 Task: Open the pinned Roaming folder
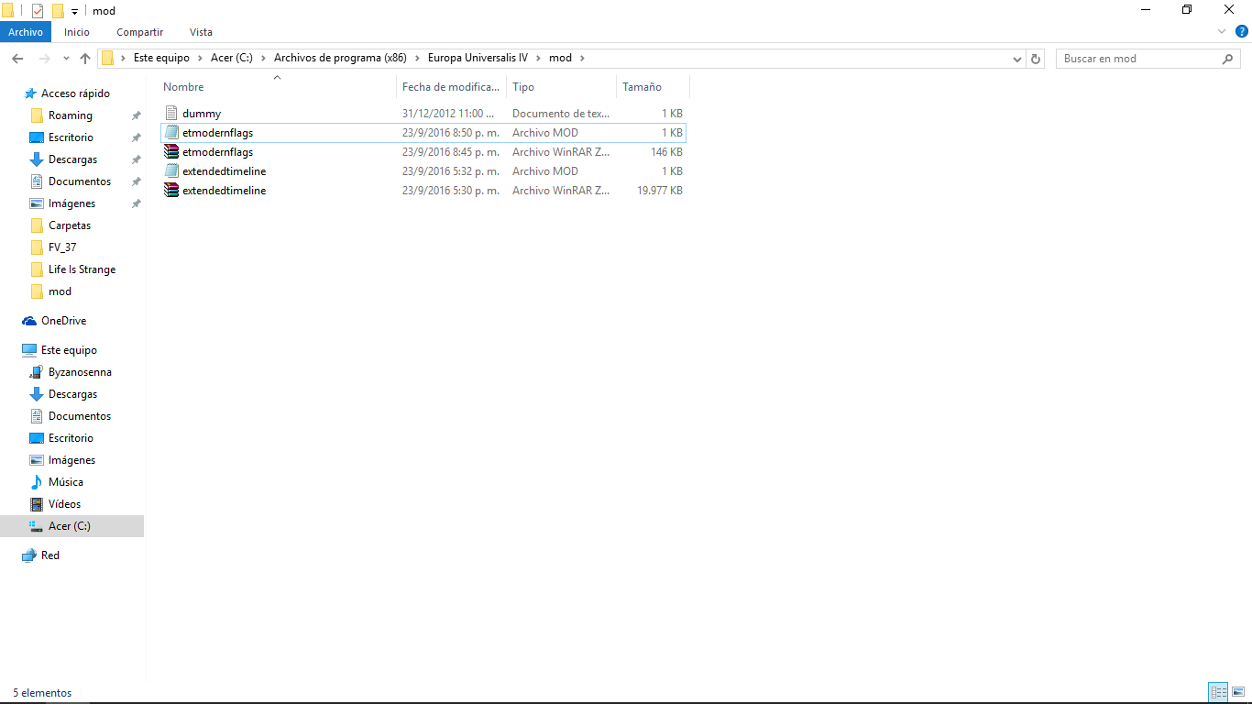[71, 115]
